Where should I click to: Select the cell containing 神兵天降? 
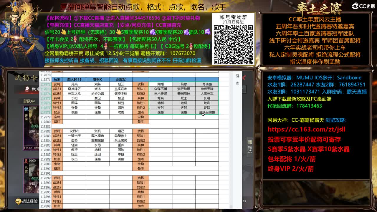(207, 89)
